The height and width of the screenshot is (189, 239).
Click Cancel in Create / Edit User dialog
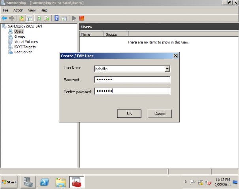(x=160, y=114)
